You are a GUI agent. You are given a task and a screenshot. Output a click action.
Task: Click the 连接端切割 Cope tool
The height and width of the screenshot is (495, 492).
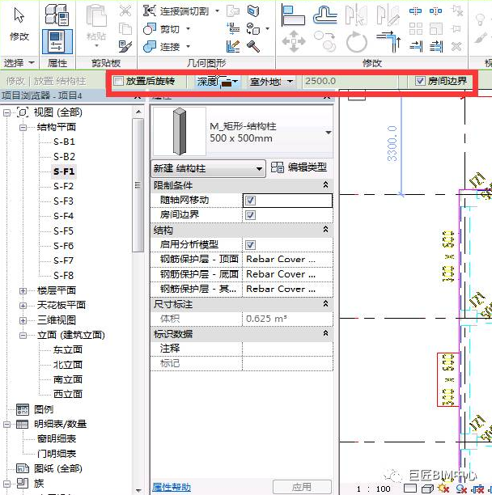176,11
